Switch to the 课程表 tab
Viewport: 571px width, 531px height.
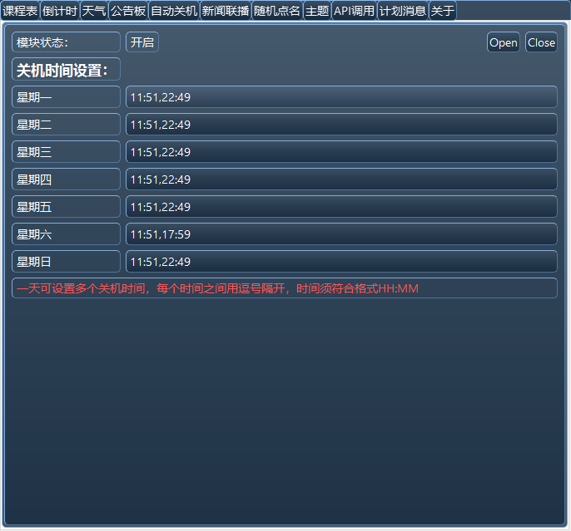click(x=20, y=11)
